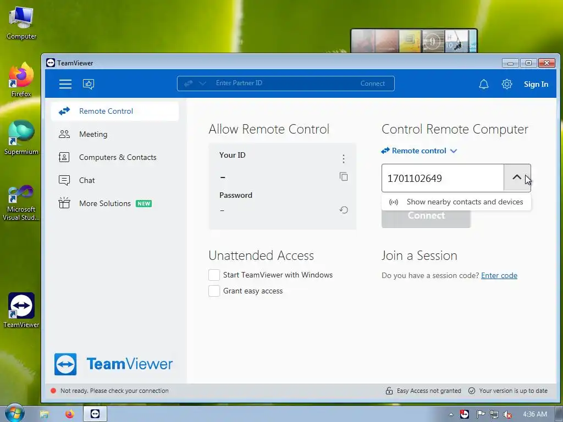Click the TeamViewer taskbar button
This screenshot has width=563, height=422.
click(95, 414)
